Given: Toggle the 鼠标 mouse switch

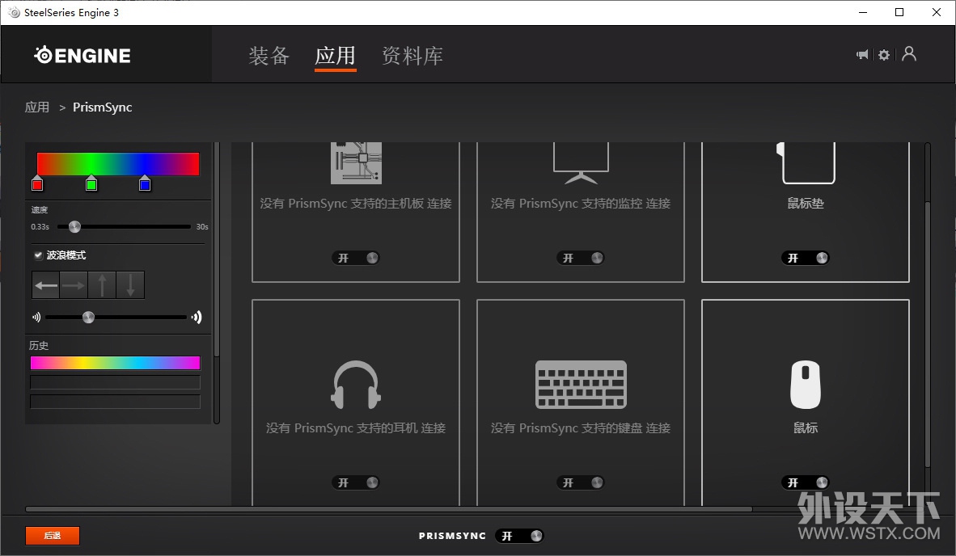Looking at the screenshot, I should coord(806,483).
